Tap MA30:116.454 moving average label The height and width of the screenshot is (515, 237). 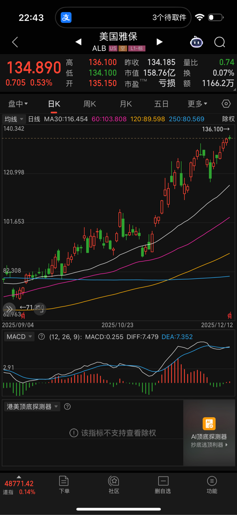tap(66, 119)
